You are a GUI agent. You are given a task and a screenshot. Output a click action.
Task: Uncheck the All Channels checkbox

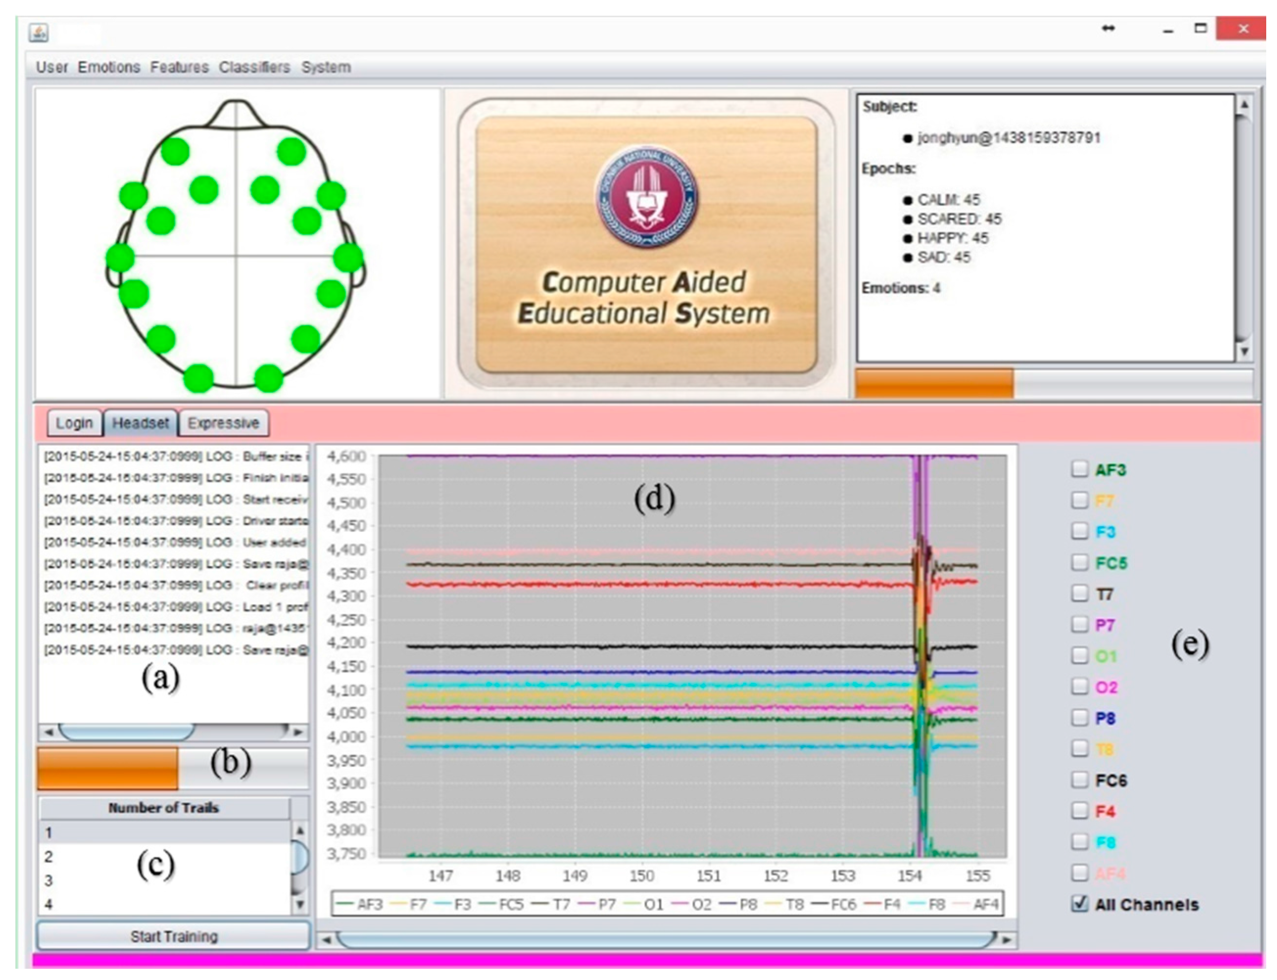point(1080,904)
